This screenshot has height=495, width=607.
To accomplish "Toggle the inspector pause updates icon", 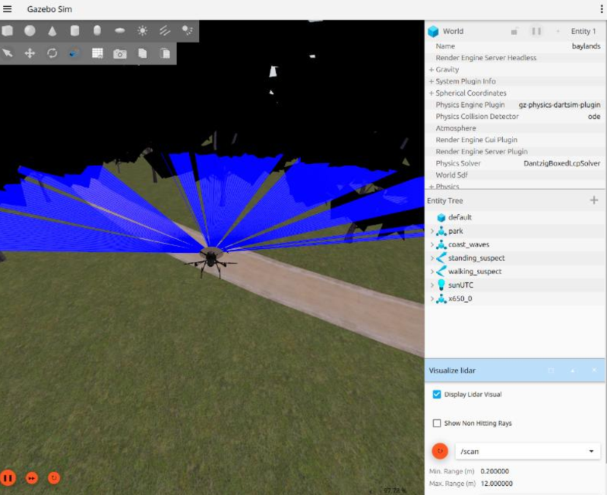I will pyautogui.click(x=536, y=31).
